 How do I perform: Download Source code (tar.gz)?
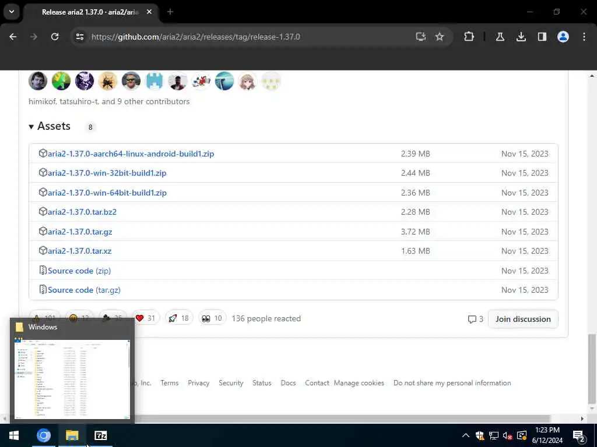[x=84, y=290]
